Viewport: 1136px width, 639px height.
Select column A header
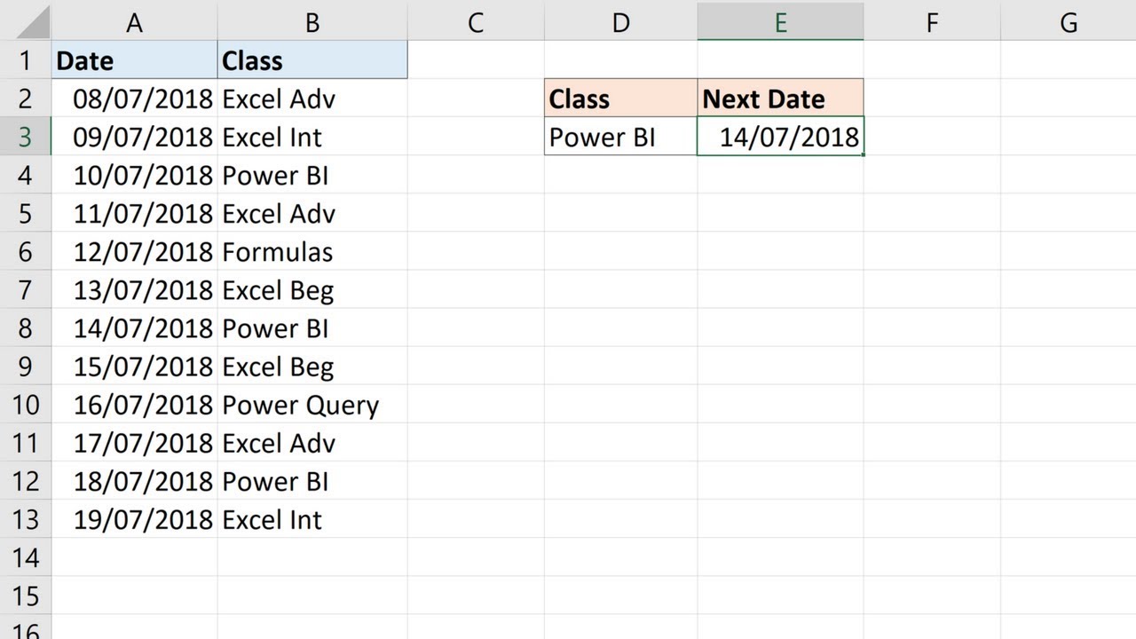(x=134, y=22)
